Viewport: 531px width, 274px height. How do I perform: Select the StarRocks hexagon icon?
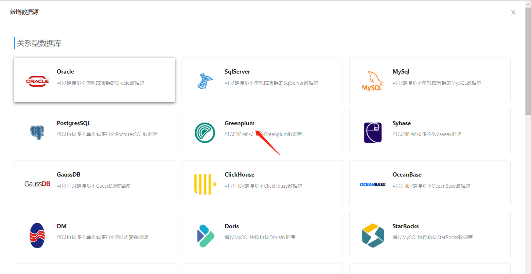[373, 235]
